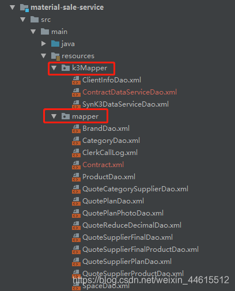Select file SynK3DataServiceDao.xml
This screenshot has width=235, height=291.
coord(126,104)
